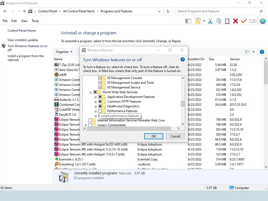Enable Performance Features checkbox
This screenshot has height=201, width=268.
[x=100, y=111]
